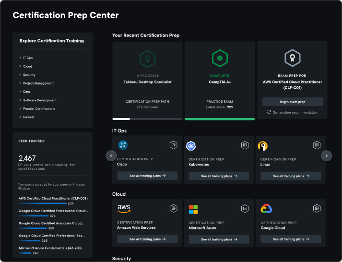This screenshot has width=342, height=262.
Task: Select Cloud in Explore Certification Training
Action: click(28, 66)
